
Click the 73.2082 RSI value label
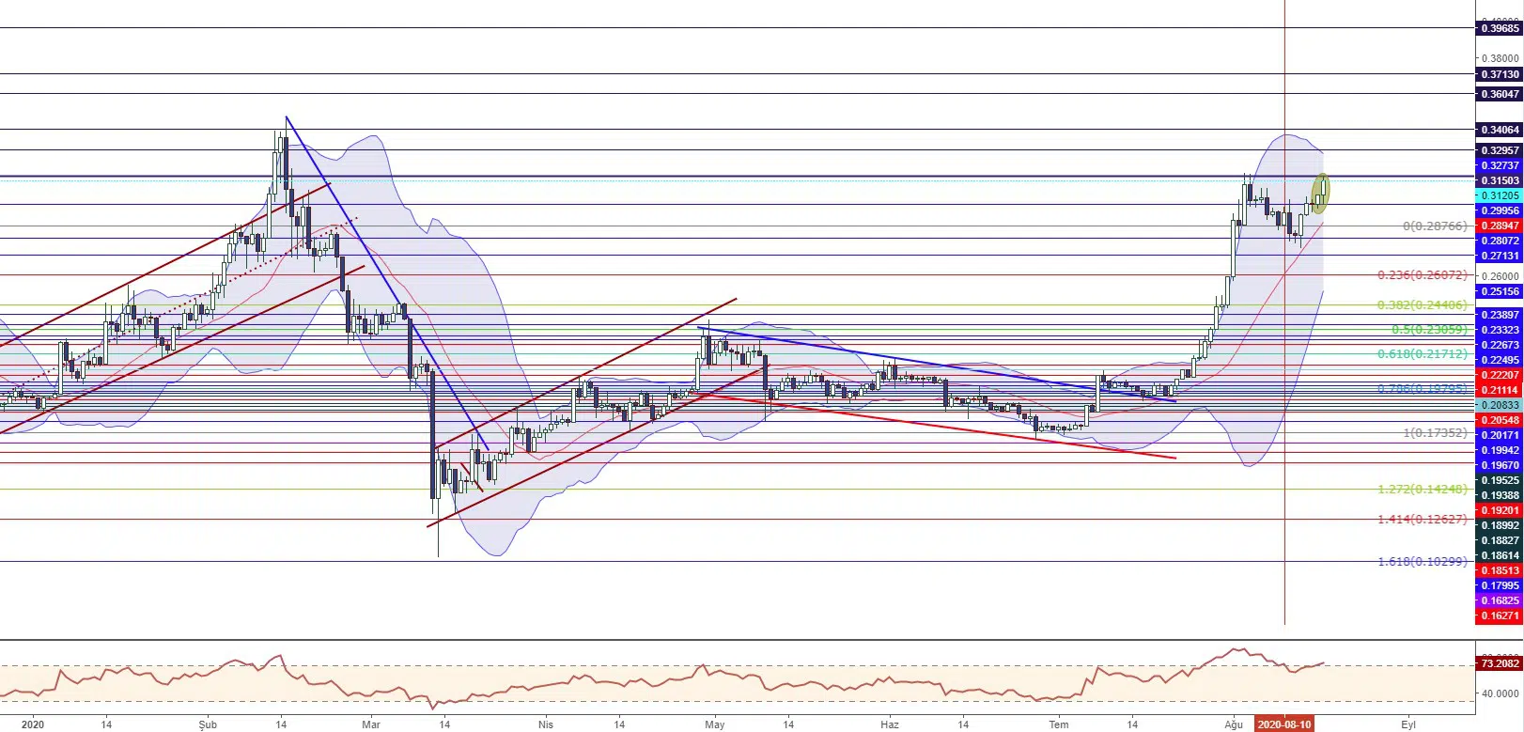tap(1500, 663)
